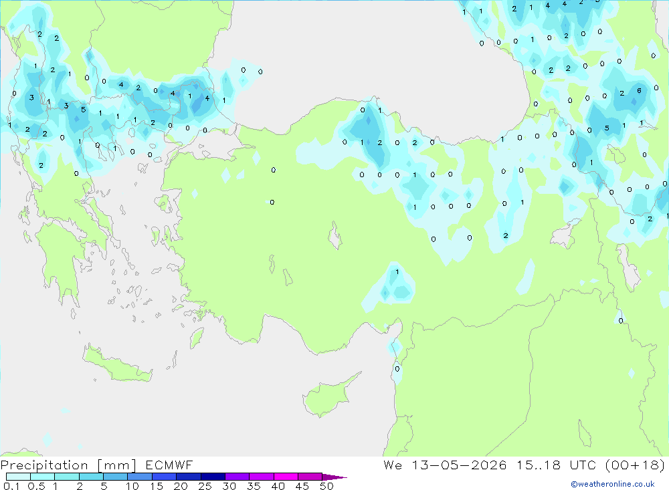669x490 pixels.
Task: Click the '6' precipitation value on the map
Action: coord(639,90)
